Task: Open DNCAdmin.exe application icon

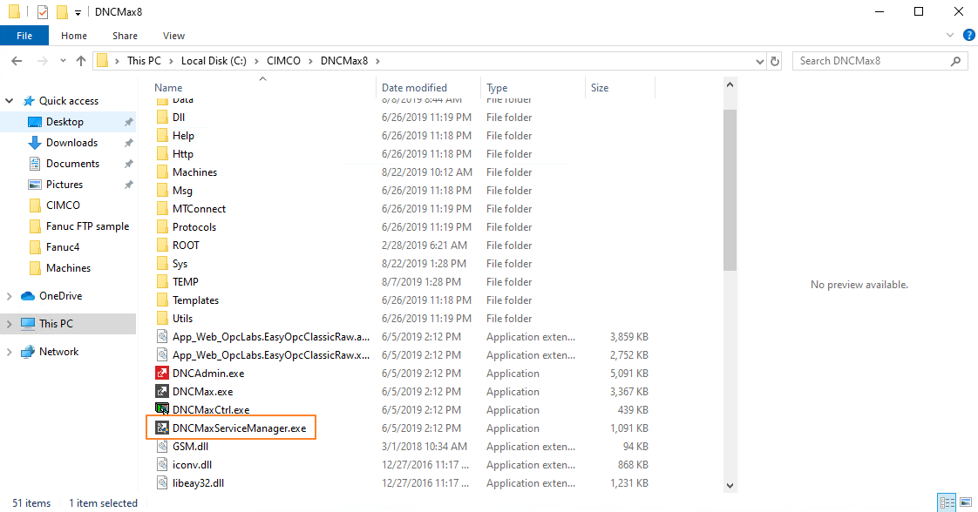Action: [x=162, y=373]
